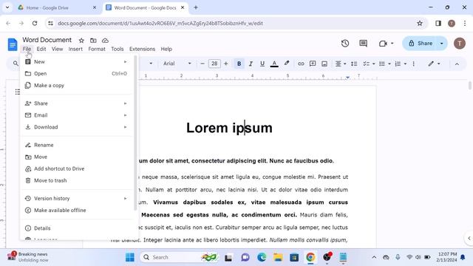
Task: Reload the page
Action: (35, 23)
